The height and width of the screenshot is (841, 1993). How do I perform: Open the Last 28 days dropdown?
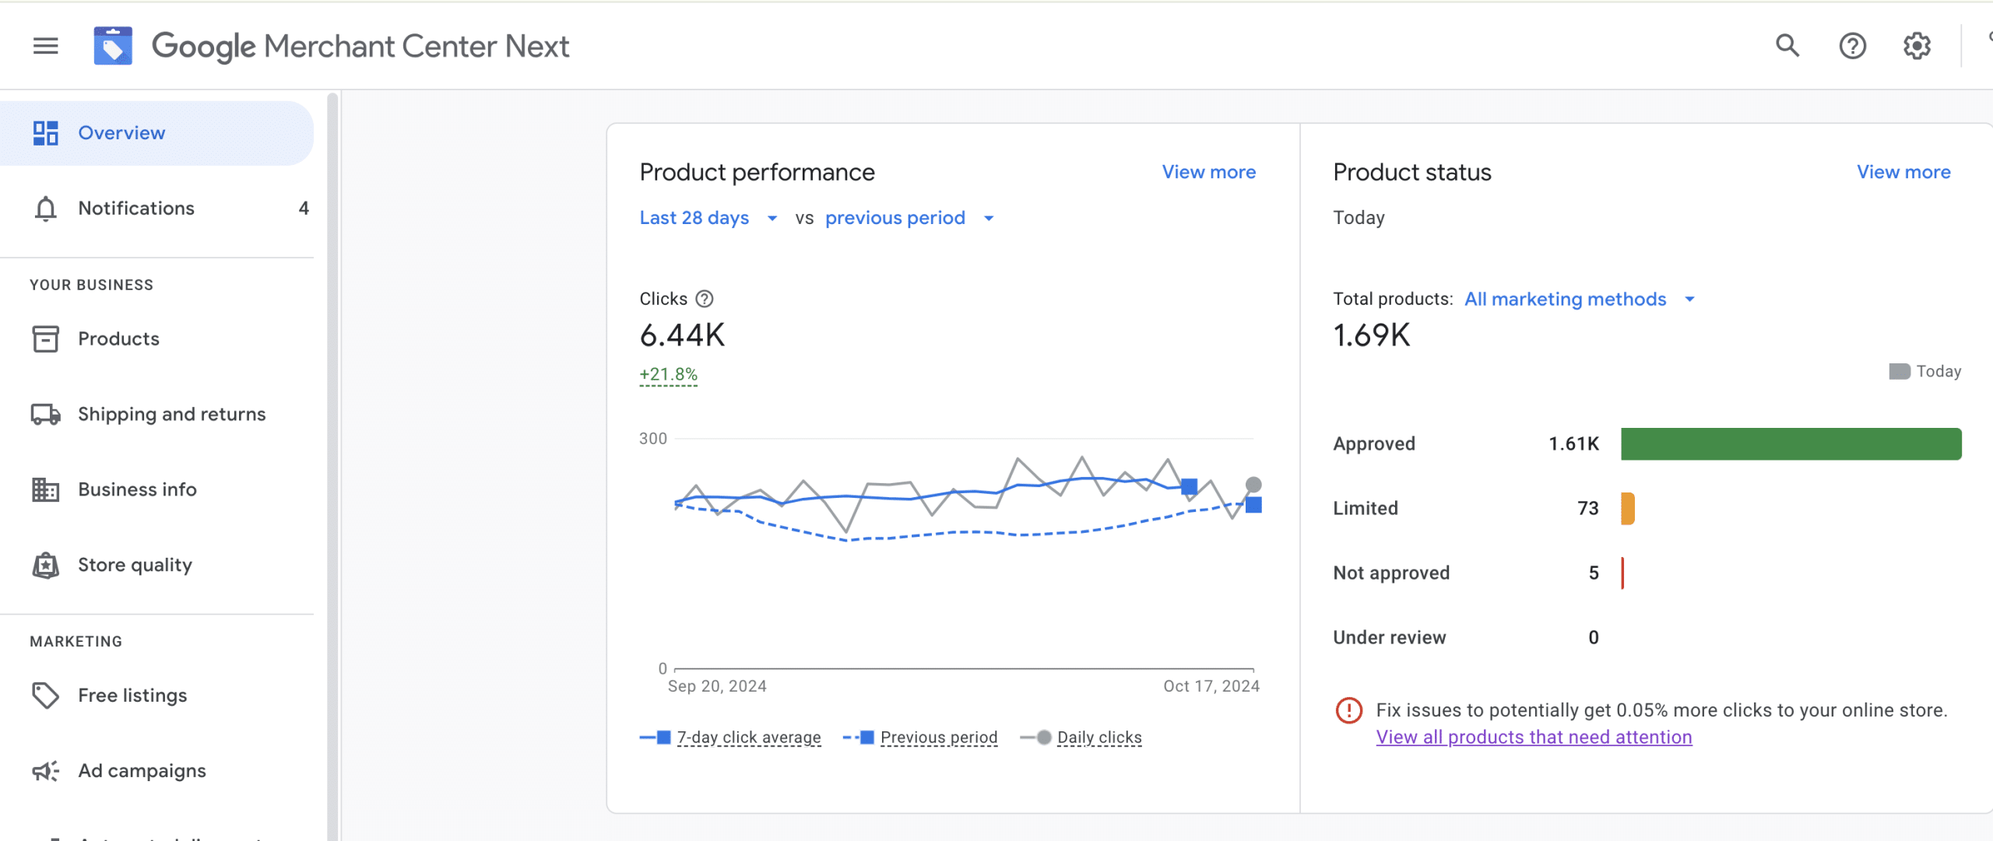[708, 218]
